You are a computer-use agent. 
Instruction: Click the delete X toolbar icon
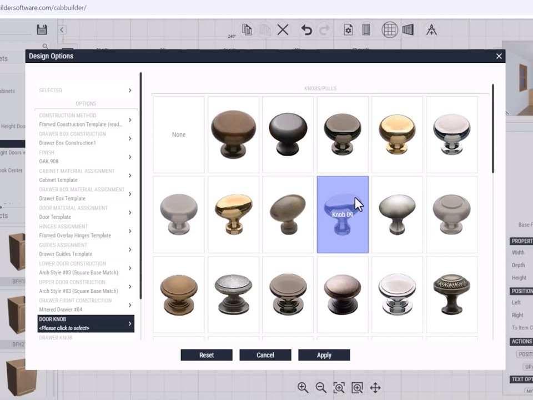tap(283, 30)
